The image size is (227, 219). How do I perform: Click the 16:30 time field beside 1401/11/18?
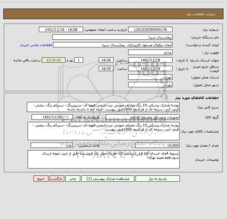coord(106,60)
